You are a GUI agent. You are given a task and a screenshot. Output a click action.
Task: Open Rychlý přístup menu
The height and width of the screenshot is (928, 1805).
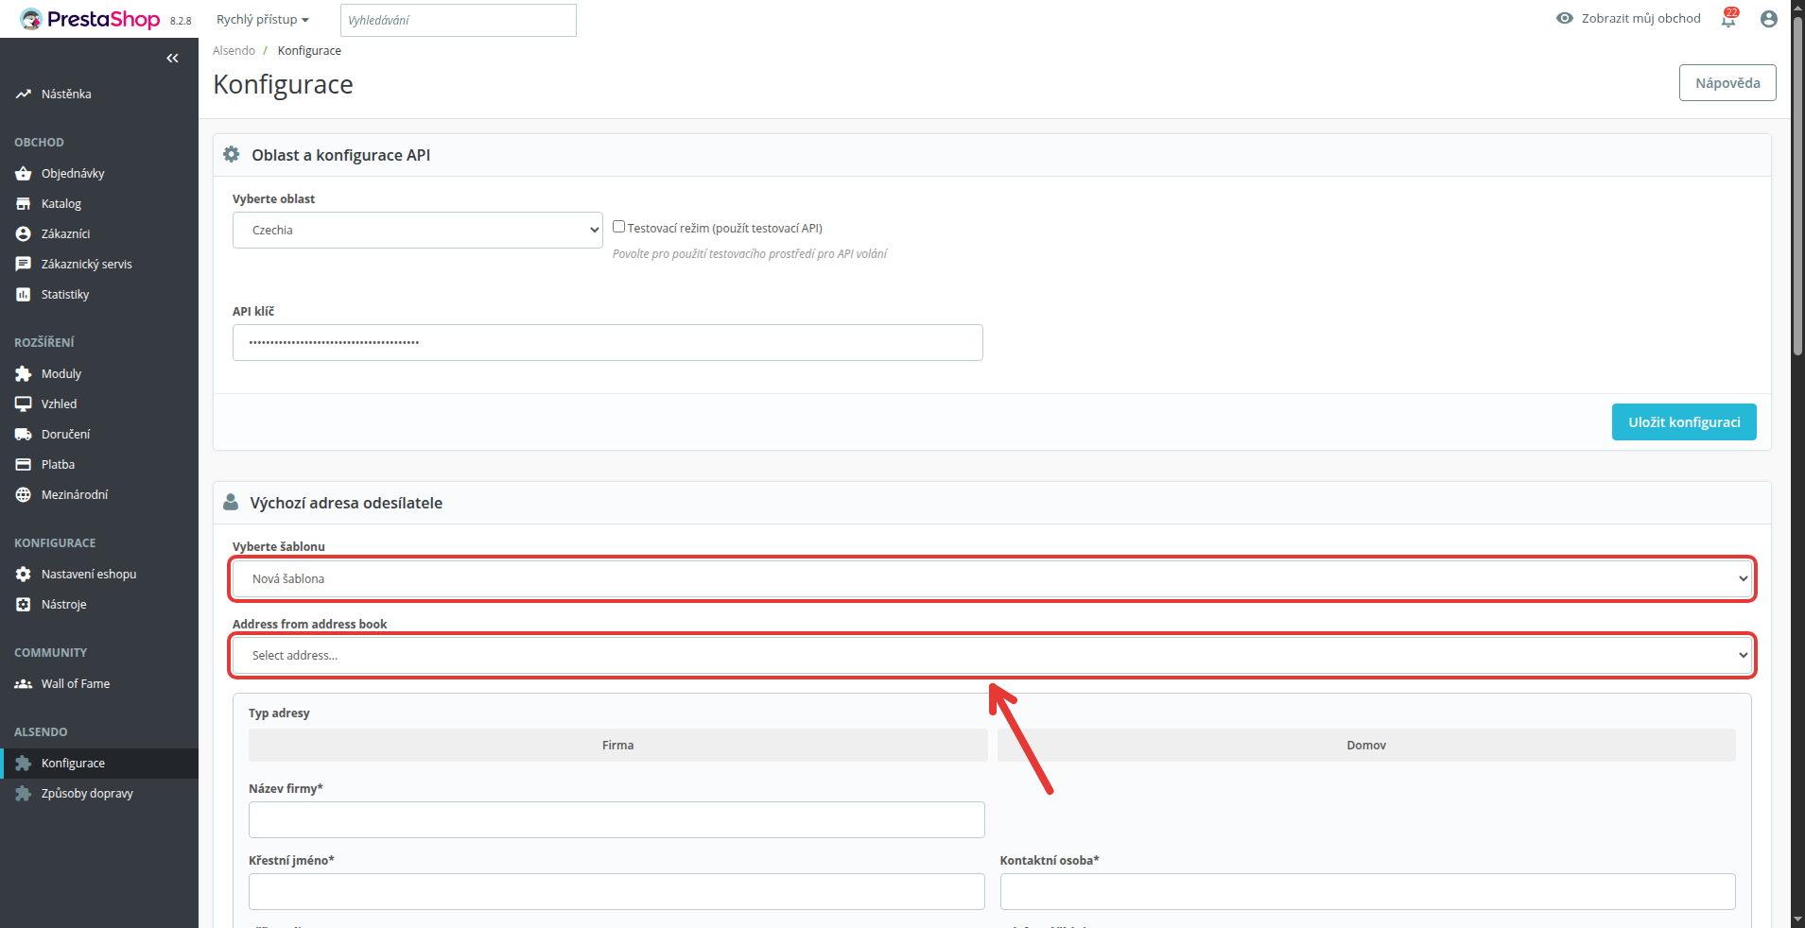click(x=263, y=20)
